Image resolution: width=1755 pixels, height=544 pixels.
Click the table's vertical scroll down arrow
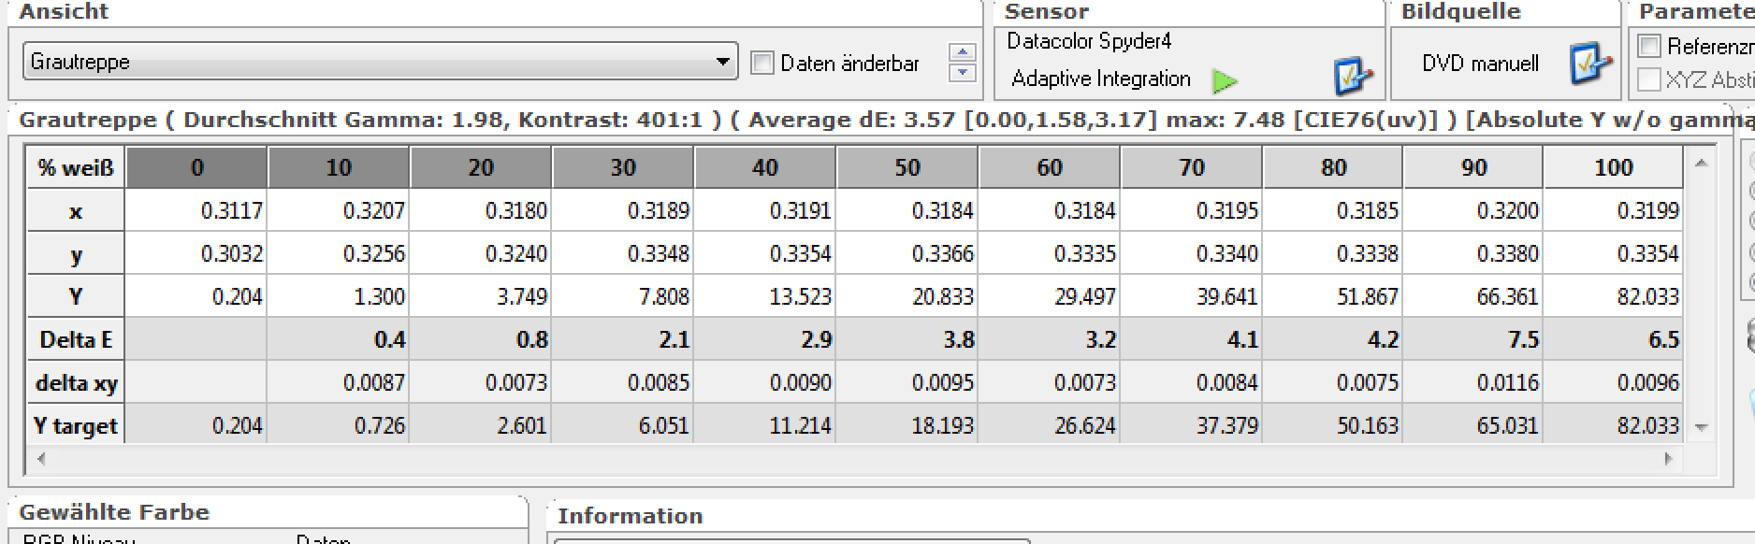(1701, 427)
